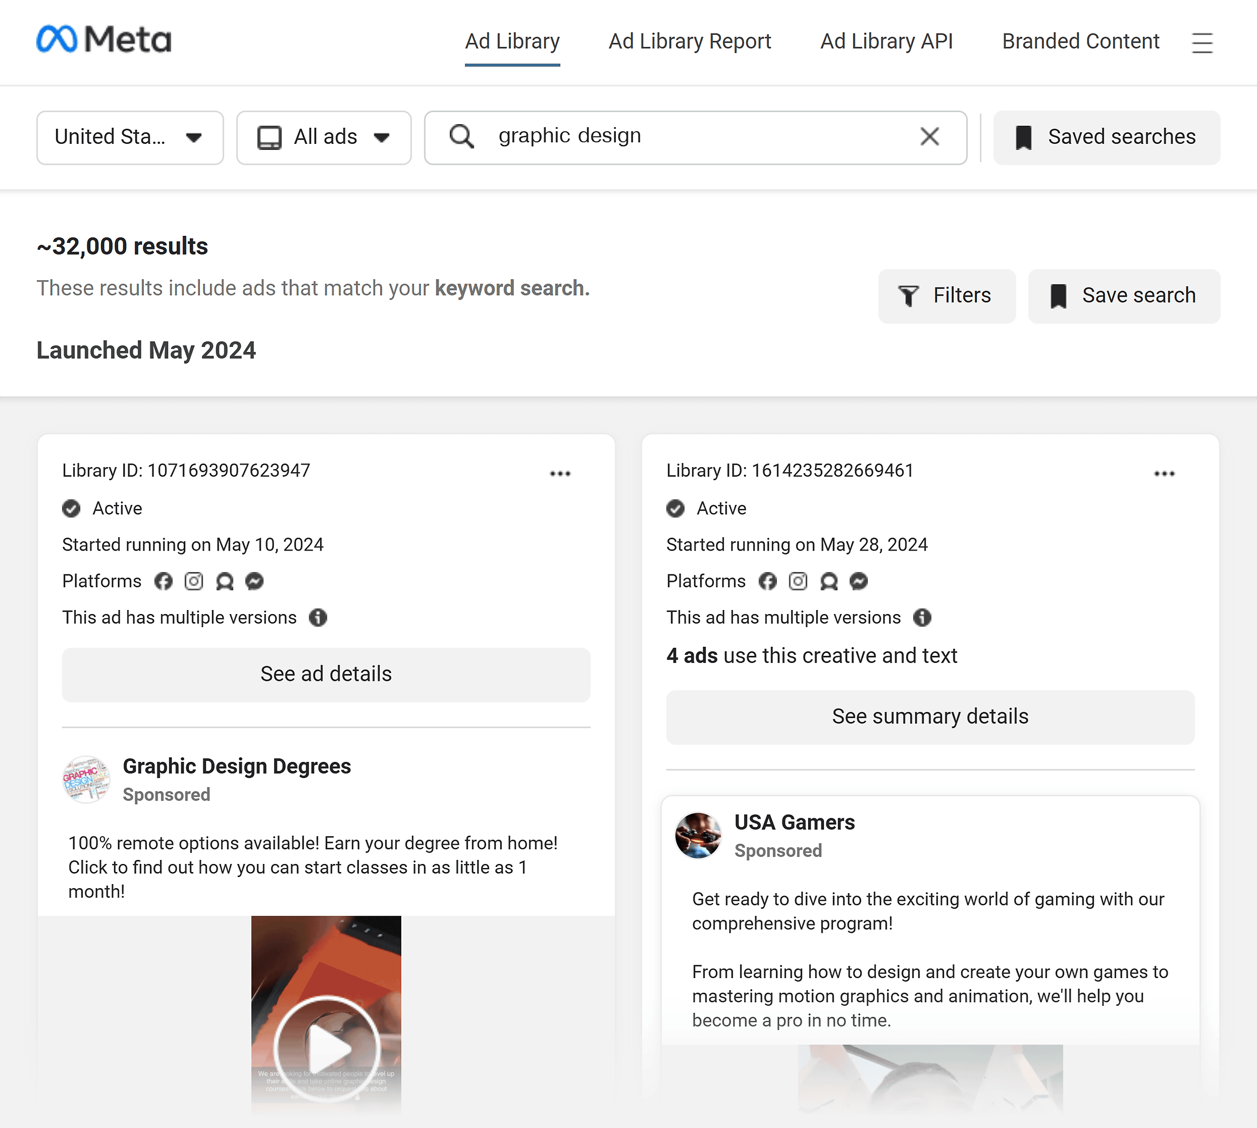This screenshot has height=1128, width=1257.
Task: Click the Instagram platform icon on the USA Gamers ad
Action: [798, 581]
